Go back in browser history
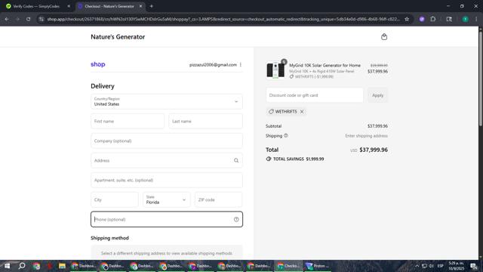Viewport: 483px width, 272px height. [x=7, y=19]
